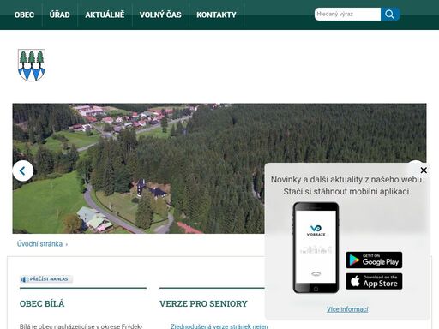Open the App Store badge

pos(374,282)
